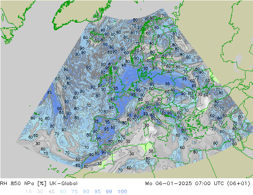
Task: Click the 'Mo 06-01-2025 07:00 UTC (06+01)' timestamp
Action: coord(198,183)
